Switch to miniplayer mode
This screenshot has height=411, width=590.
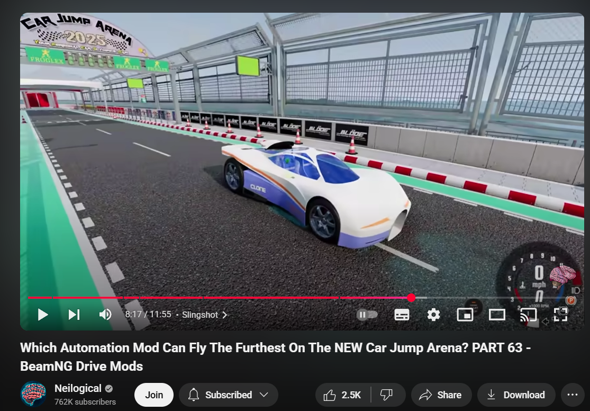tap(465, 315)
